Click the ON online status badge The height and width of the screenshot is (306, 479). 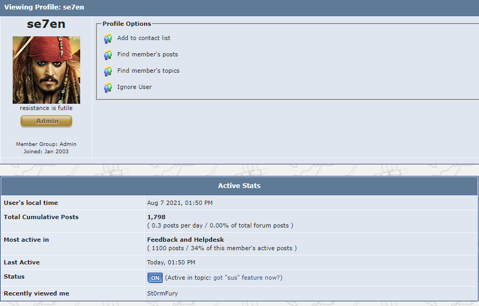155,278
